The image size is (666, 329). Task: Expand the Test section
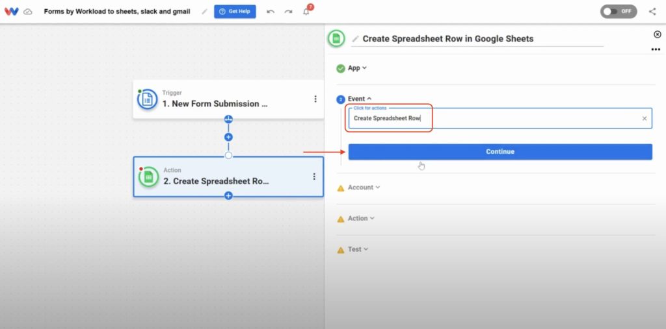click(358, 249)
